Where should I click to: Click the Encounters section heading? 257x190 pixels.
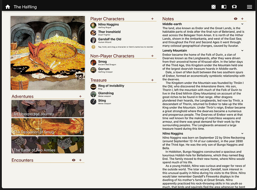pyautogui.click(x=22, y=160)
